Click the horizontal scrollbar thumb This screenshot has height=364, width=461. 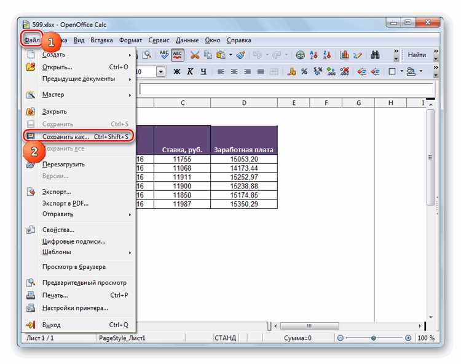(x=309, y=326)
